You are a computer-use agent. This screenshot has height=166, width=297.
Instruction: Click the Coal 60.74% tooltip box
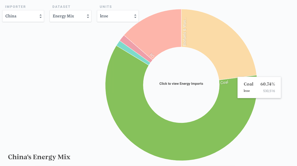click(259, 87)
